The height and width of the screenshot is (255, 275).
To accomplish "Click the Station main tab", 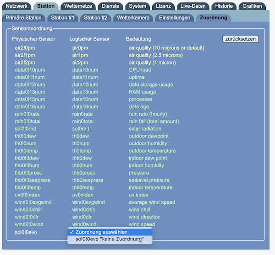I will coord(46,6).
